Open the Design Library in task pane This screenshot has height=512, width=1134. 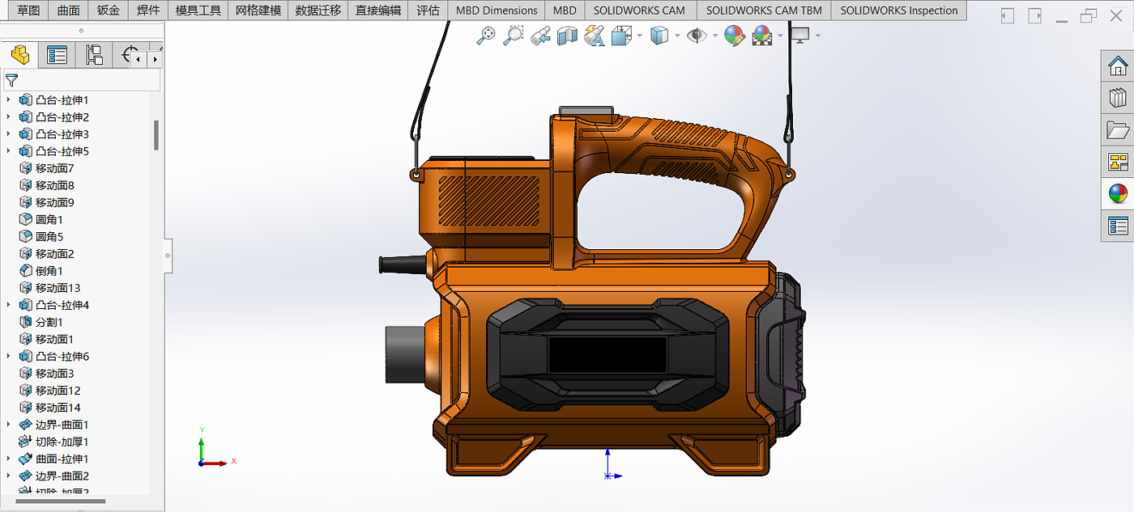click(1118, 98)
